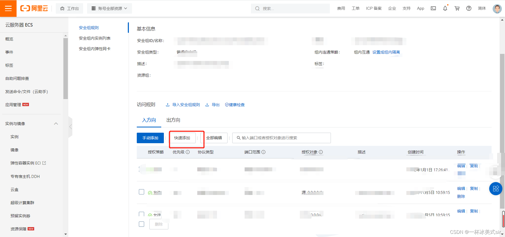Click the search magnifier icon in top bar
The width and height of the screenshot is (505, 237).
[x=257, y=9]
